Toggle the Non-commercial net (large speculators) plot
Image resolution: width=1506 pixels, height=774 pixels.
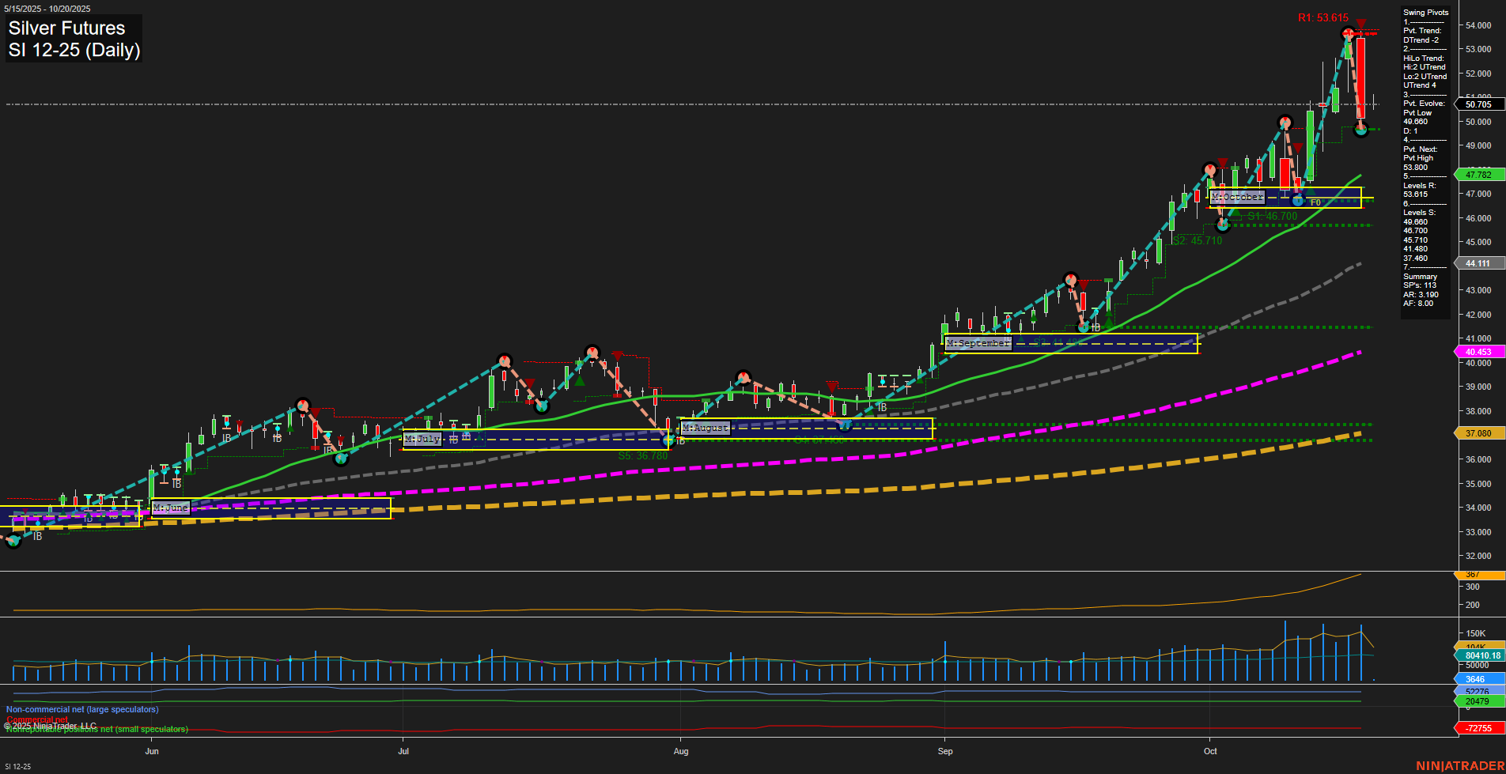point(81,709)
